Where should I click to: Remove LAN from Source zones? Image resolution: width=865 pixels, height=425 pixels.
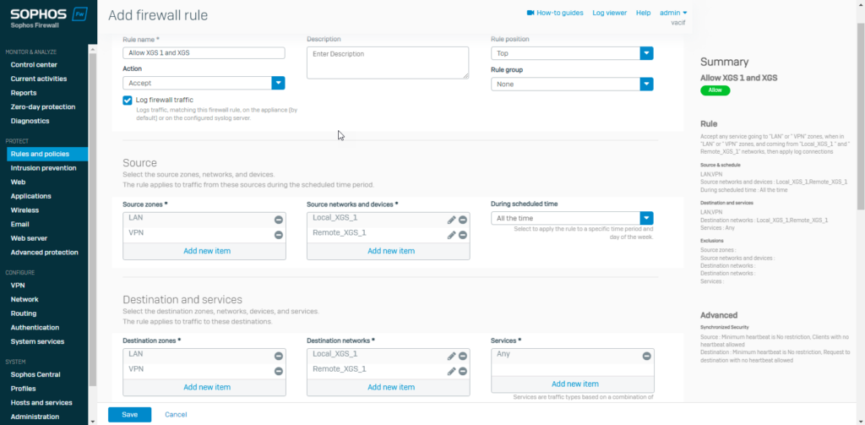coord(278,220)
